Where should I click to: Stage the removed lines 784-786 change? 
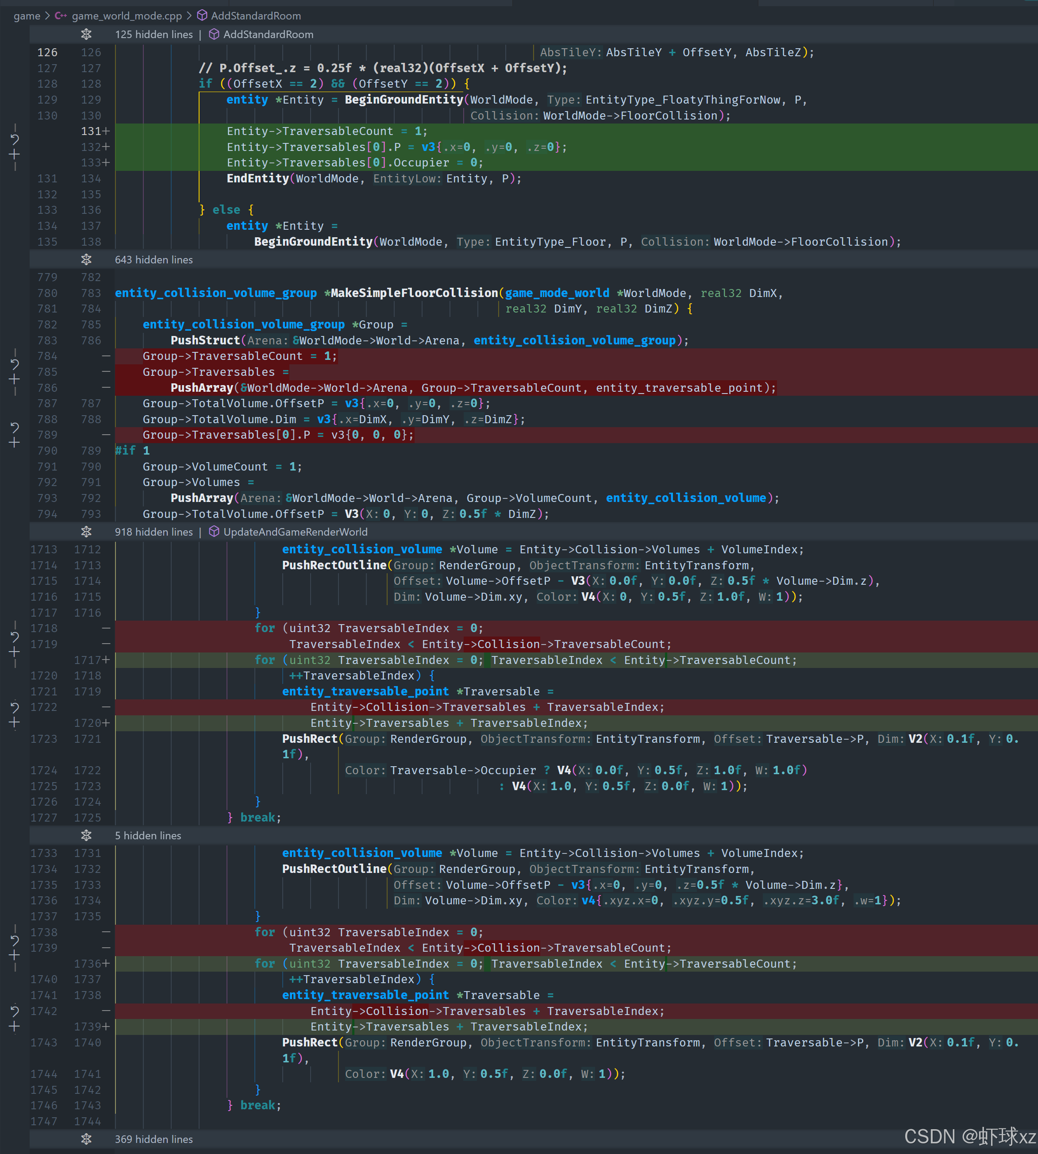[x=15, y=379]
